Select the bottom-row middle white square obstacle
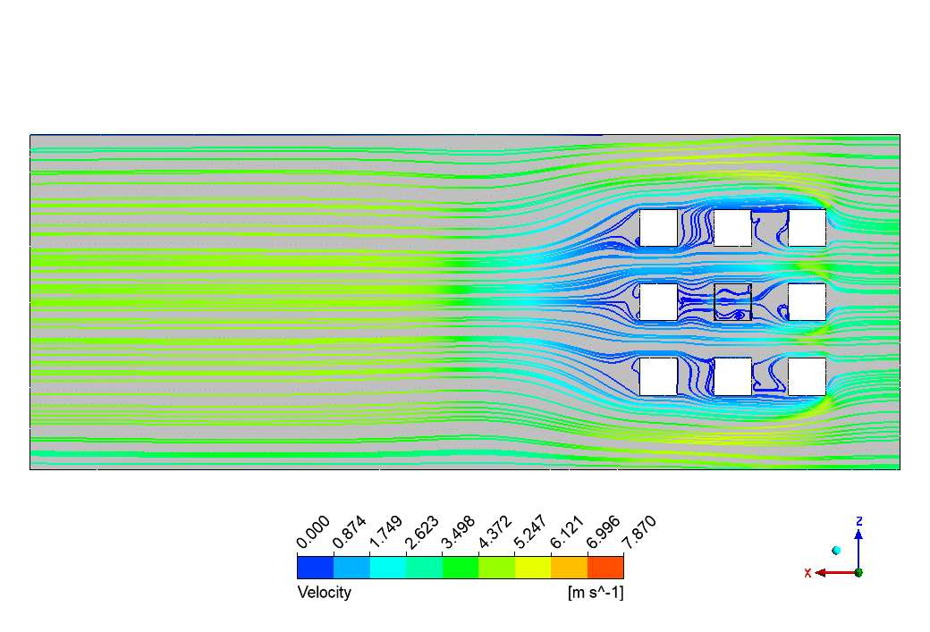Image resolution: width=930 pixels, height=632 pixels. click(732, 376)
